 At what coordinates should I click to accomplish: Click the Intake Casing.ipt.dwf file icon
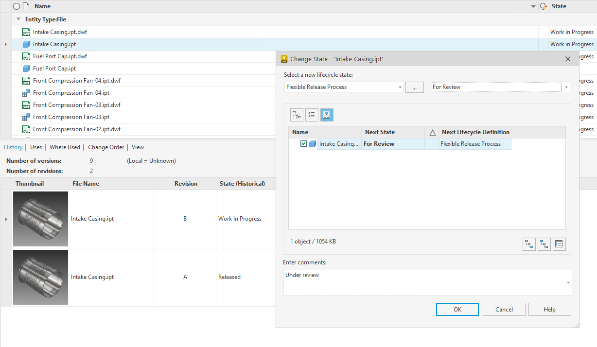(x=26, y=32)
